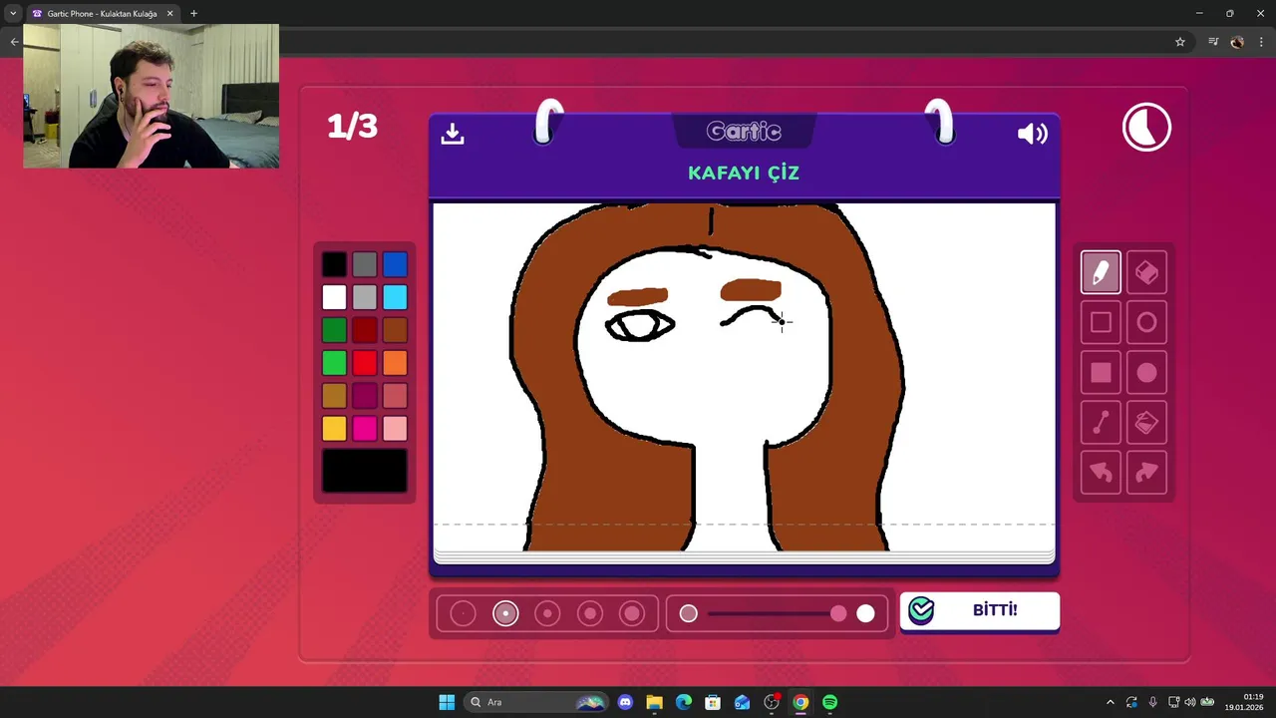Choose the filled ellipse shape tool
Screen dimensions: 1276x718
tap(1146, 373)
